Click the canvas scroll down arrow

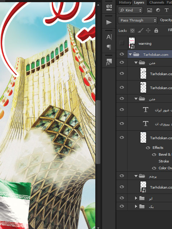pyautogui.click(x=98, y=228)
